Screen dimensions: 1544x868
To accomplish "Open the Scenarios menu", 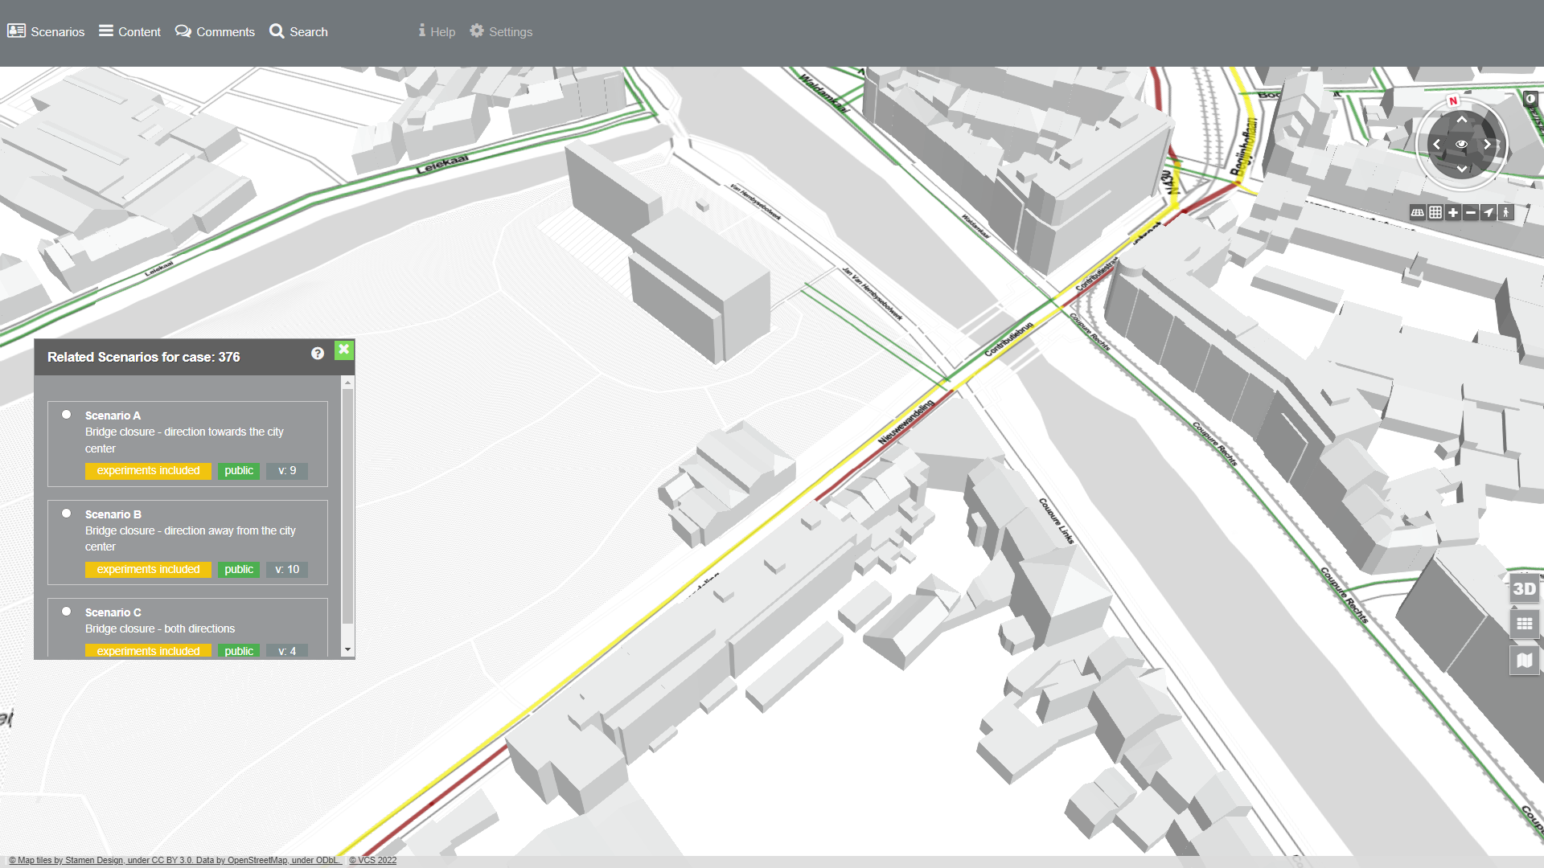I will 46,31.
